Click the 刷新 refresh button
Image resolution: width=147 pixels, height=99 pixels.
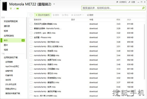(90, 15)
